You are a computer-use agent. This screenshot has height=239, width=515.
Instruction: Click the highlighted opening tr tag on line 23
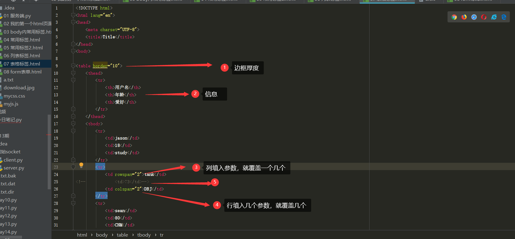100,167
